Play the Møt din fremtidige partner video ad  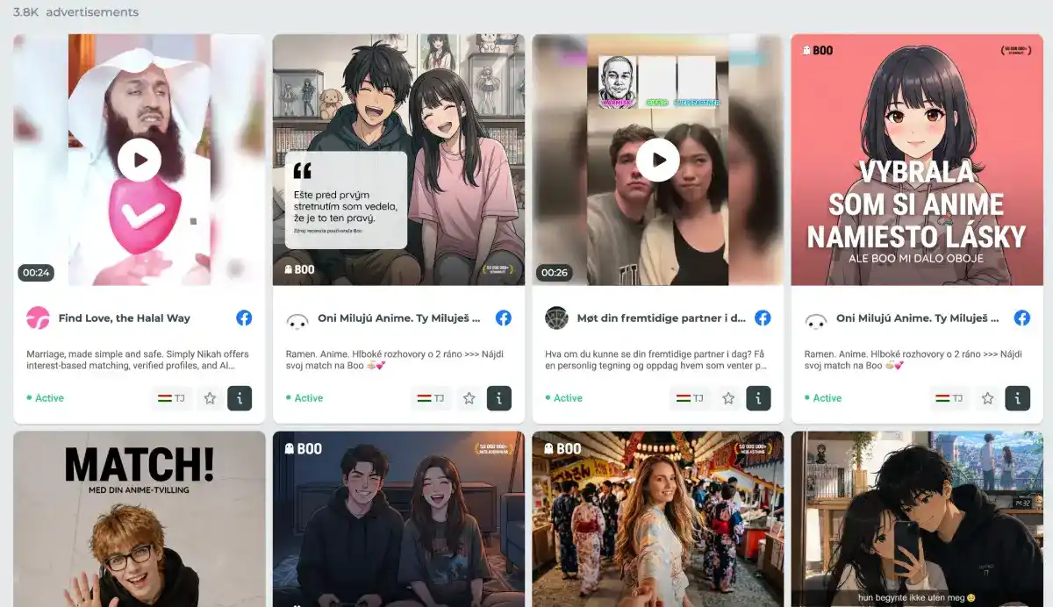tap(658, 160)
